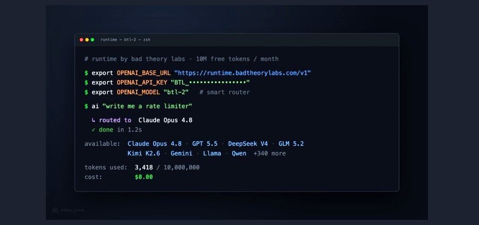Click the OPENAI_MODEL variable name
The width and height of the screenshot is (479, 225).
click(x=138, y=92)
